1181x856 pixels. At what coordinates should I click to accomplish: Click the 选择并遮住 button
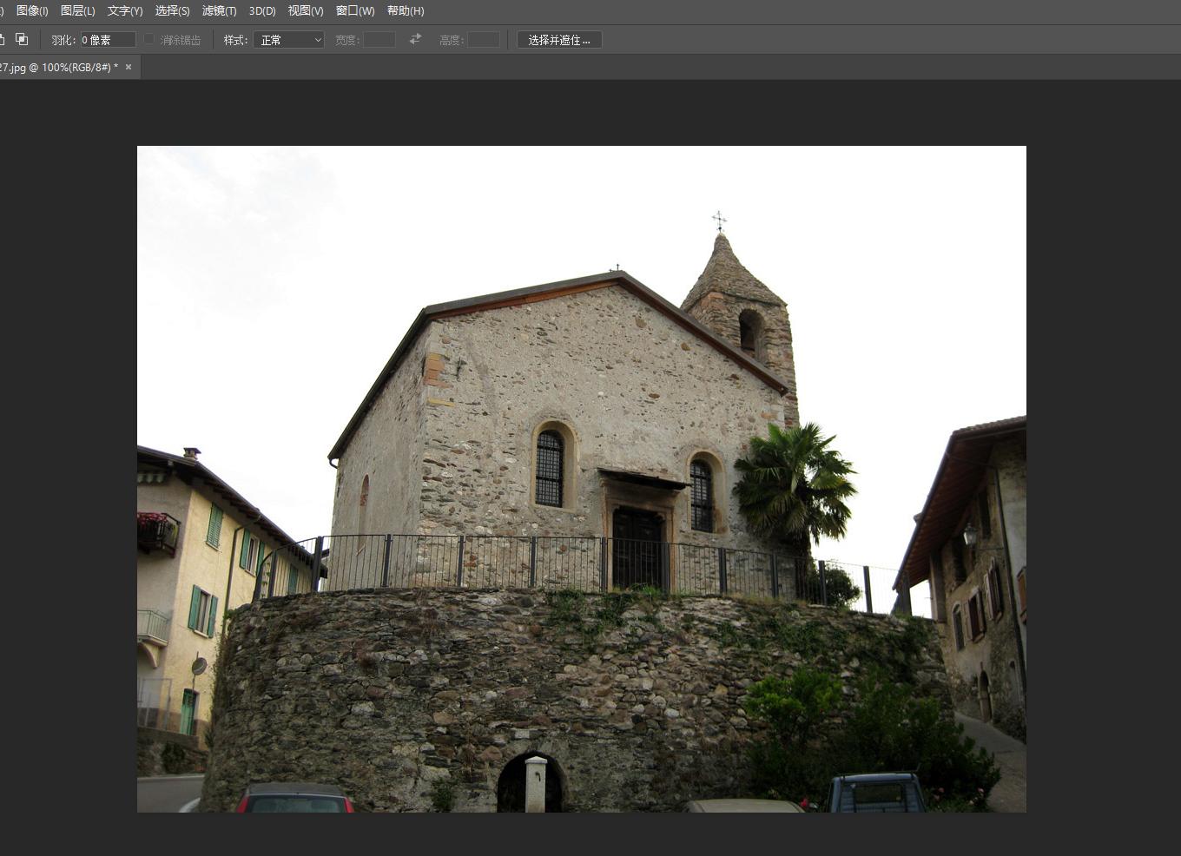tap(558, 40)
